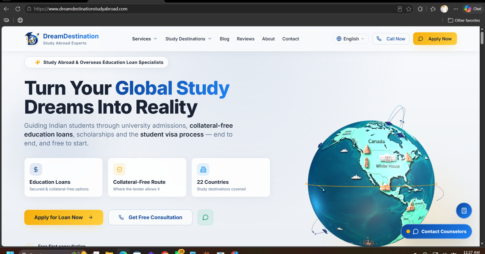485x254 pixels.
Task: Add this page to favorites with star icon
Action: pyautogui.click(x=409, y=9)
